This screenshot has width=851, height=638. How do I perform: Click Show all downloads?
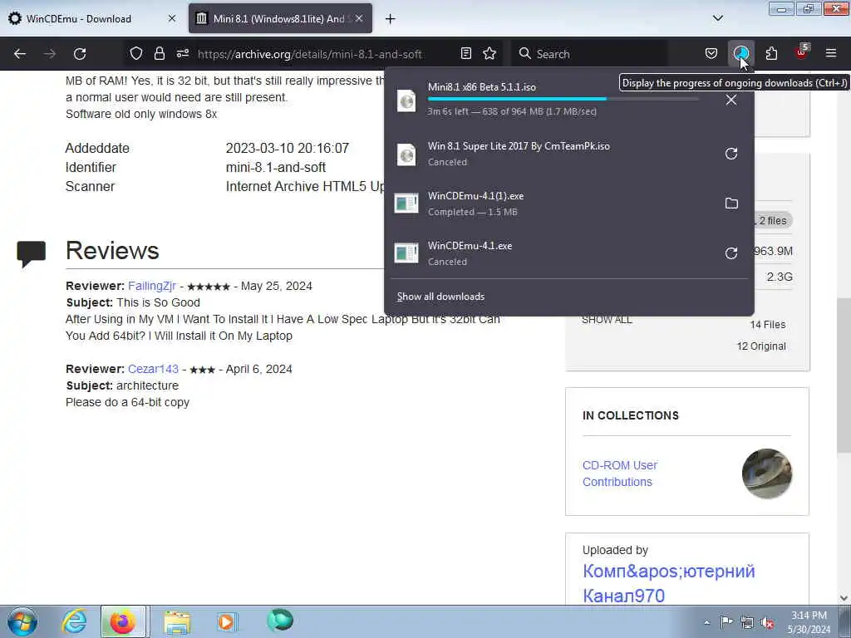pos(440,297)
